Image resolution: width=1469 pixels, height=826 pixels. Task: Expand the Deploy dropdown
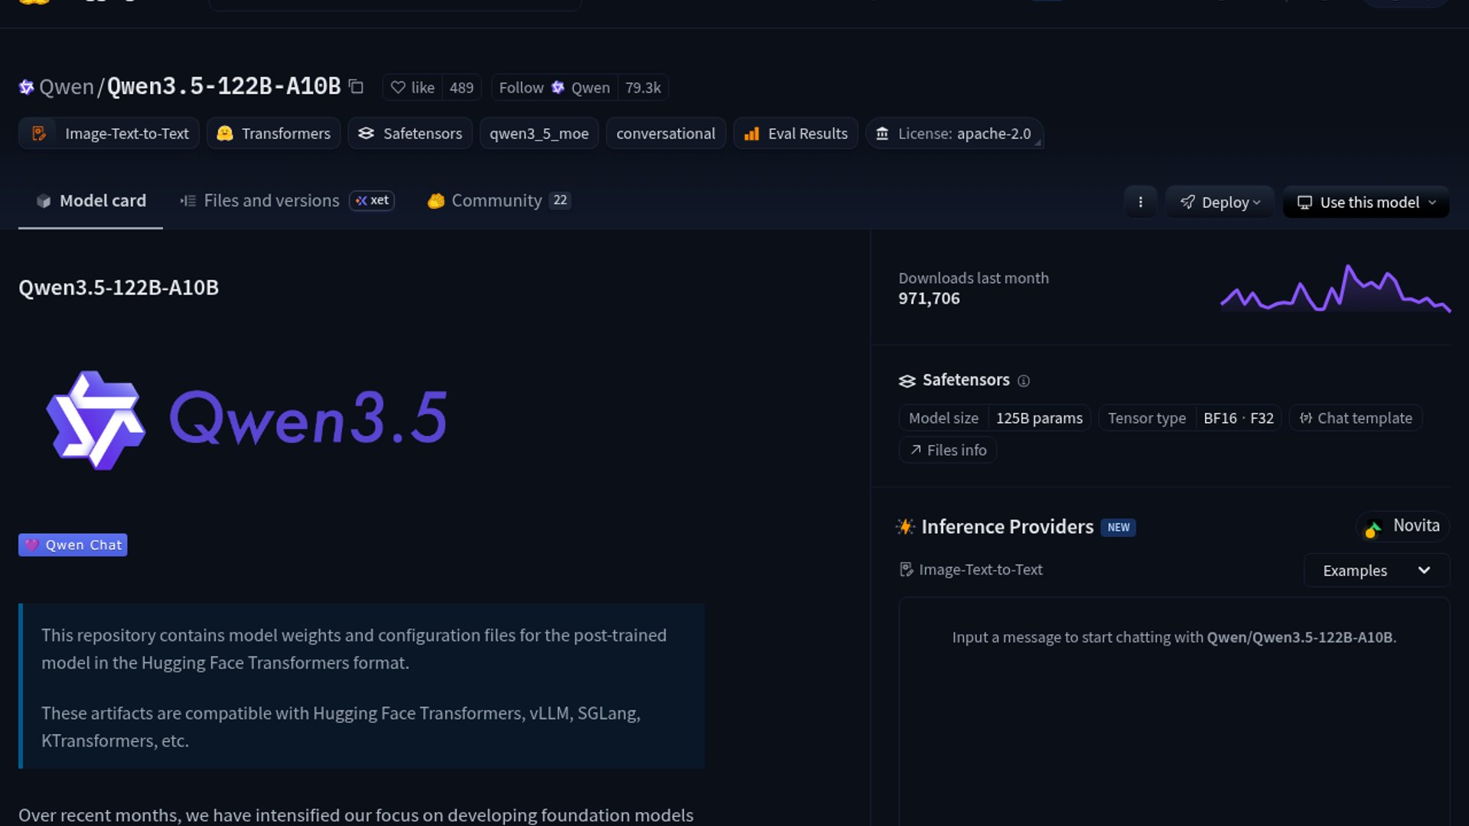click(1220, 202)
